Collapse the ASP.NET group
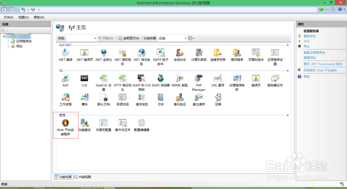Image resolution: width=347 pixels, height=189 pixels. click(287, 45)
